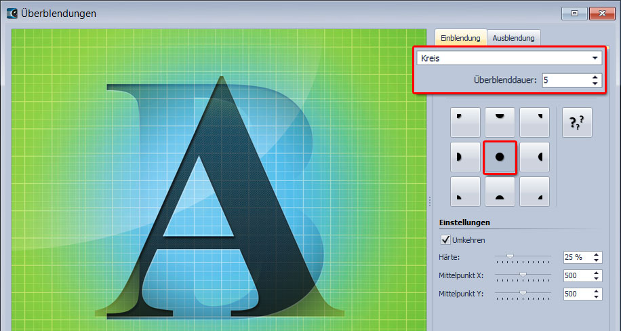Viewport: 621px width, 331px height.
Task: Click the Mittelpunkt X slider handle
Action: click(x=523, y=275)
